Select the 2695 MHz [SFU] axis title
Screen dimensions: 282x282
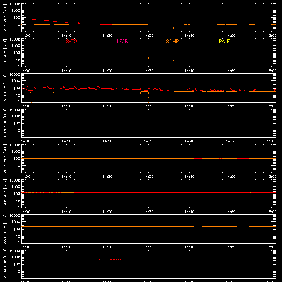(5, 158)
